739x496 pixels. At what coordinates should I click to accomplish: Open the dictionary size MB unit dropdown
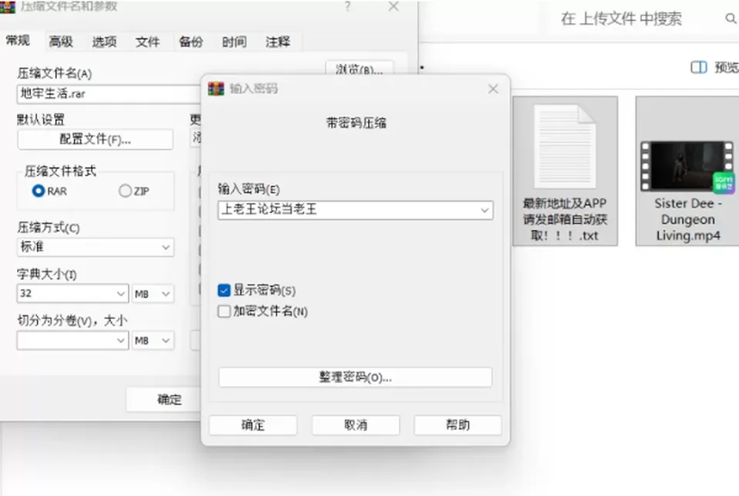click(152, 294)
